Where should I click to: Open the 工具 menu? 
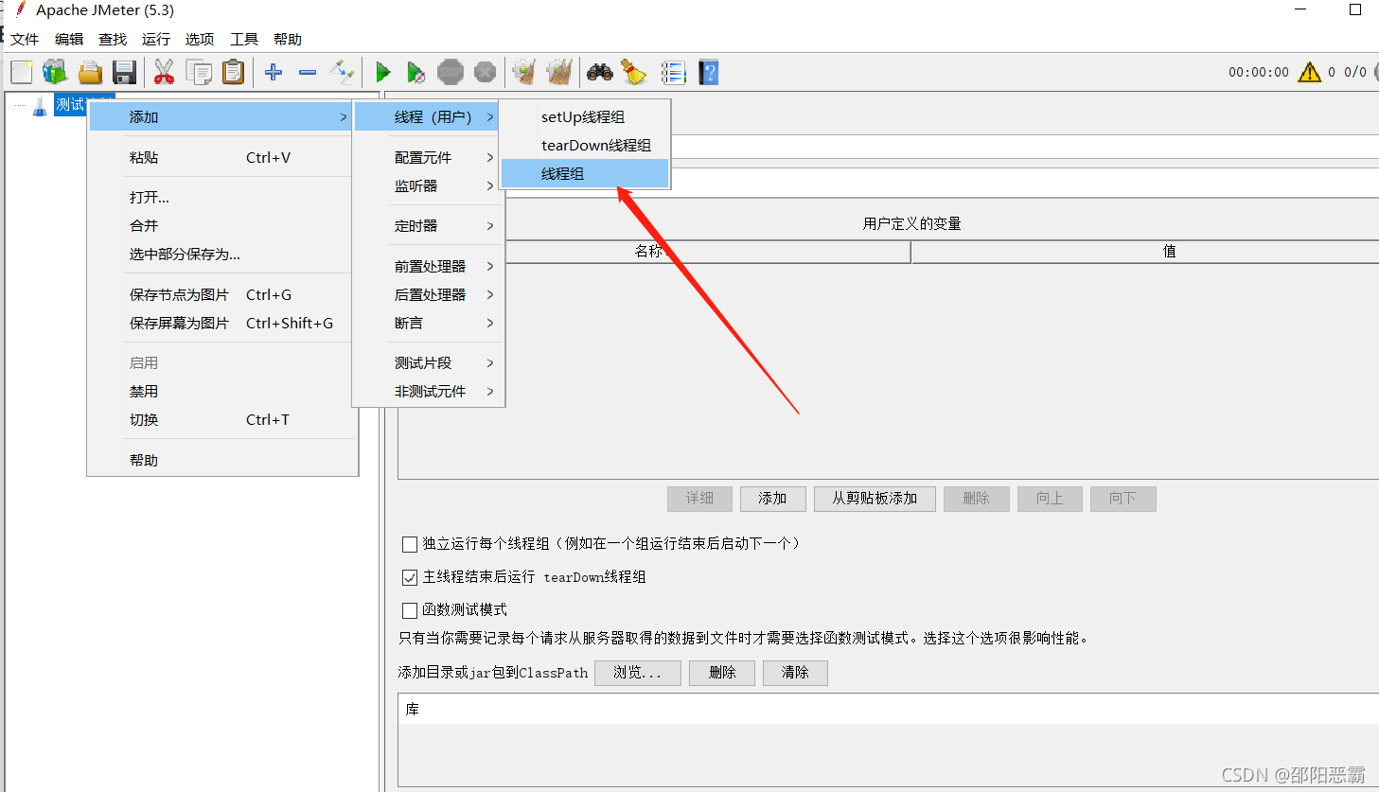point(244,39)
